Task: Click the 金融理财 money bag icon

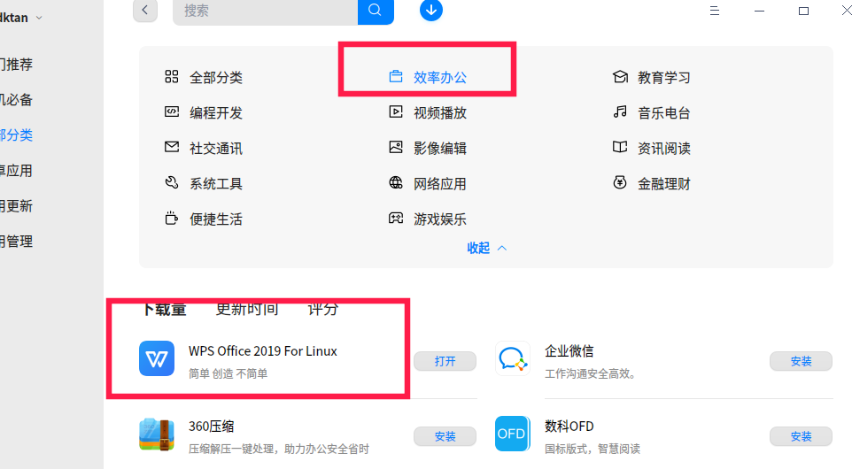Action: tap(620, 183)
